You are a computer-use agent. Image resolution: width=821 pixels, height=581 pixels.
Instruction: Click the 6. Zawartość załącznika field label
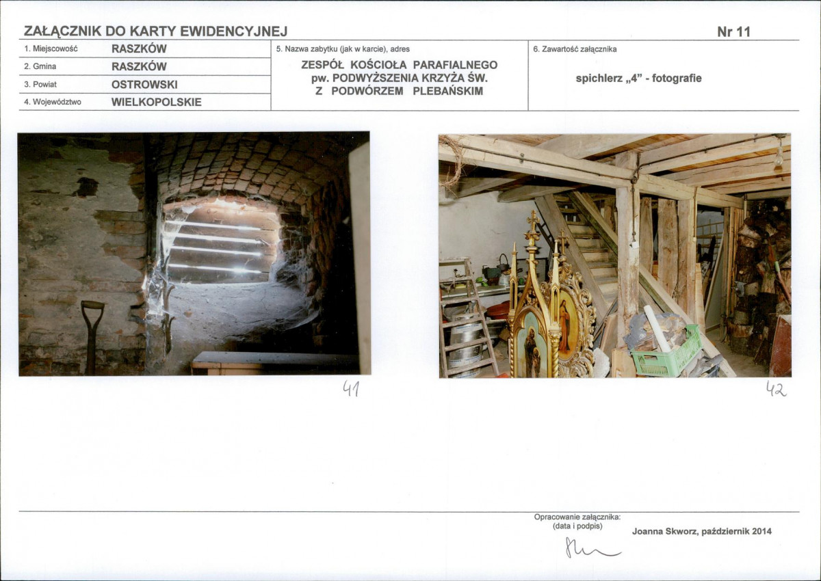(575, 49)
